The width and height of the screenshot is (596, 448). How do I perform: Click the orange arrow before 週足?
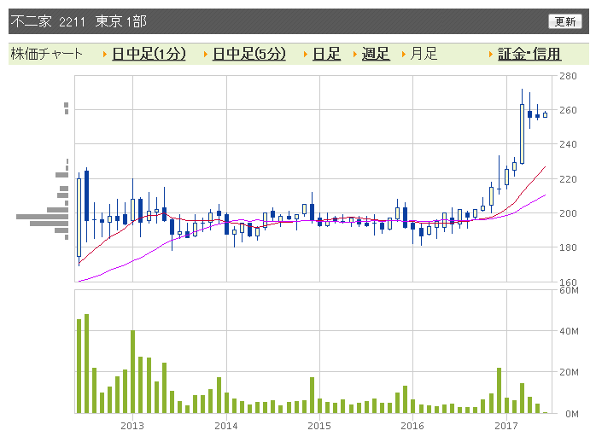(354, 55)
